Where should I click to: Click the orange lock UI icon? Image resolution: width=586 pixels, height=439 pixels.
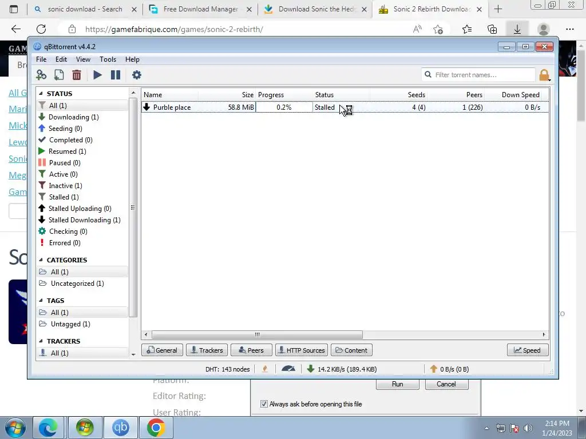pos(544,75)
